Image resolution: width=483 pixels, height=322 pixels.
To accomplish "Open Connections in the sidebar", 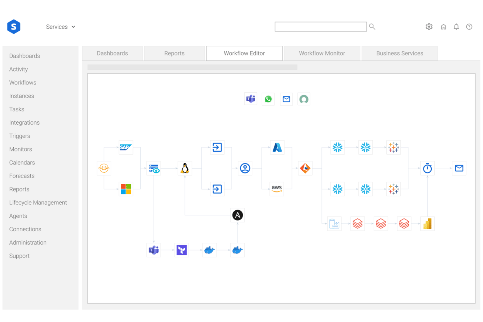I will tap(25, 229).
